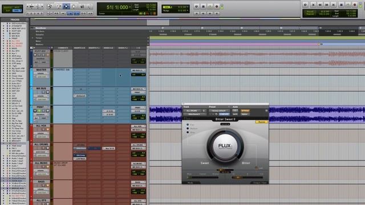Select the Zoomer tool
The image size is (365, 205).
pos(50,6)
